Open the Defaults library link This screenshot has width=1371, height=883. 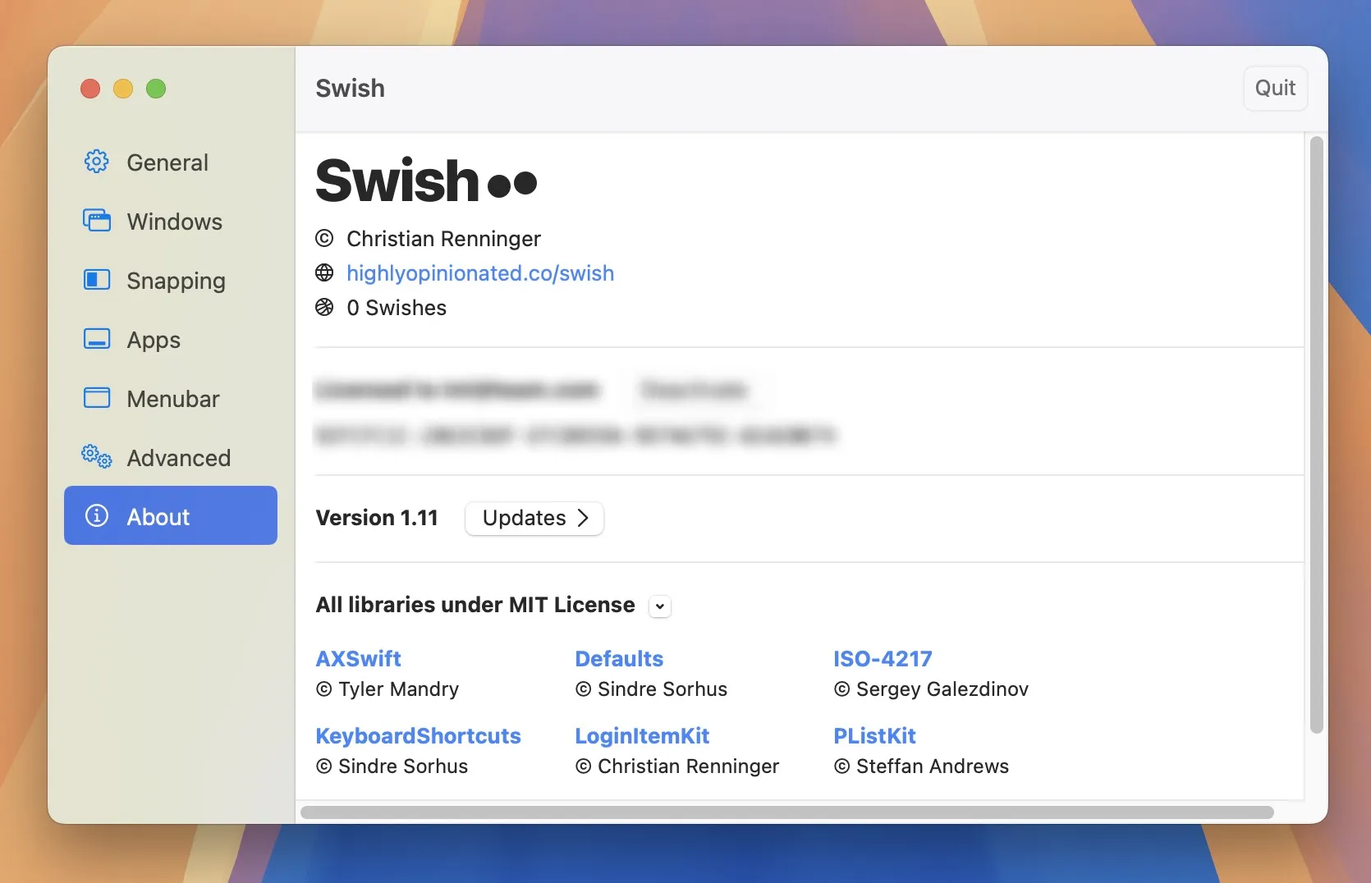click(x=619, y=659)
